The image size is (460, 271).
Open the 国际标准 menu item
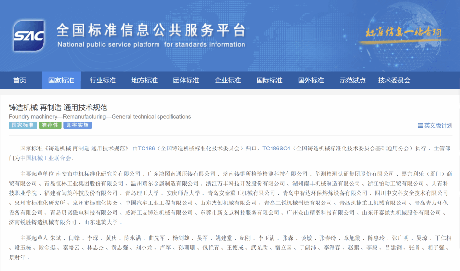(x=269, y=81)
